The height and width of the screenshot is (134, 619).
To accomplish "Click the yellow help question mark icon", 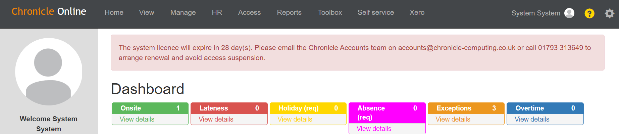I will click(x=589, y=13).
